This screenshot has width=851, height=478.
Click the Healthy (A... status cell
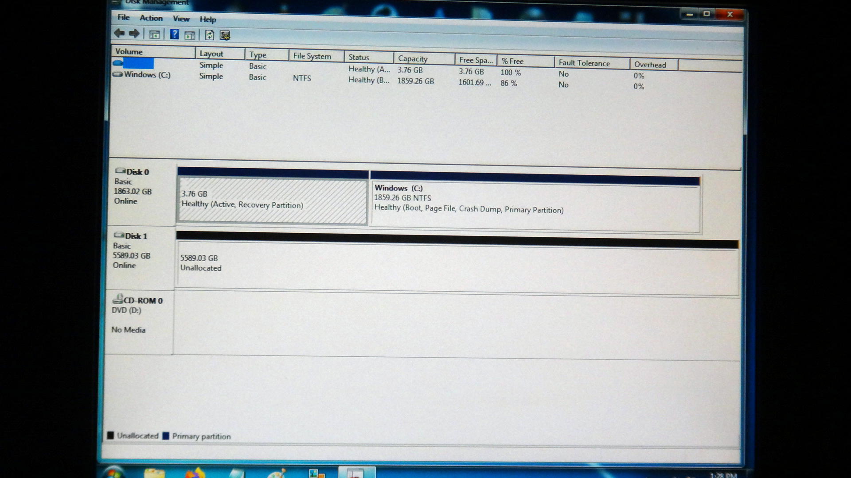[369, 69]
